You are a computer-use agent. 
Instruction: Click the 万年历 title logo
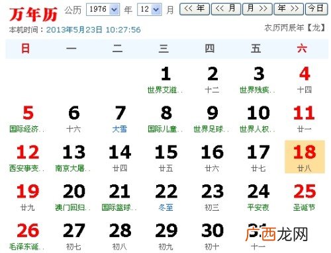(33, 14)
